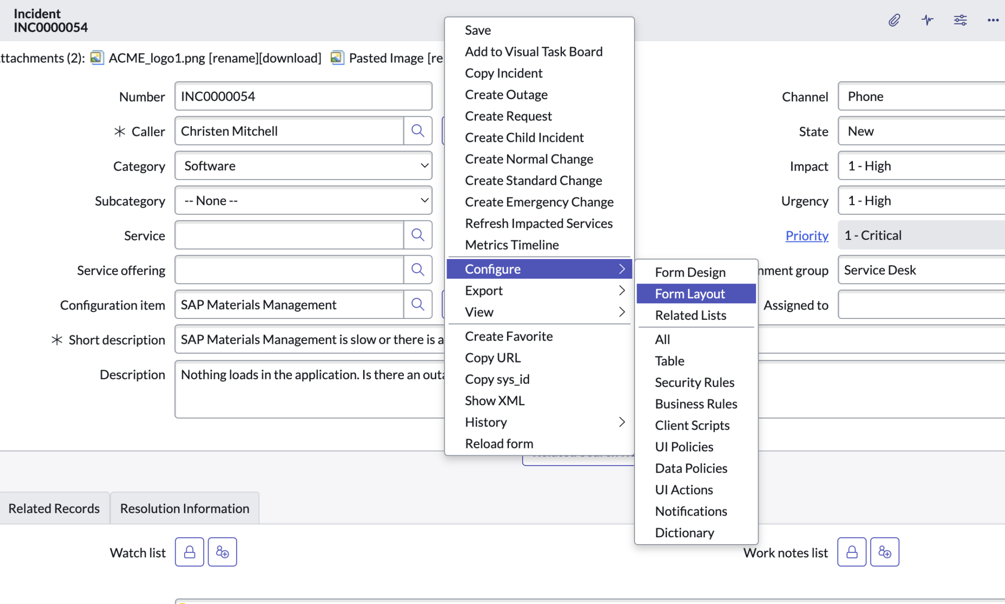The height and width of the screenshot is (604, 1005).
Task: Open the Caller lookup magnifier icon
Action: [x=418, y=131]
